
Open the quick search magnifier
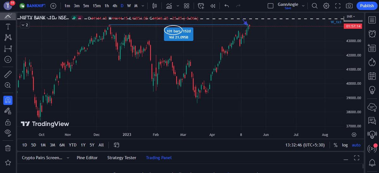(315, 6)
